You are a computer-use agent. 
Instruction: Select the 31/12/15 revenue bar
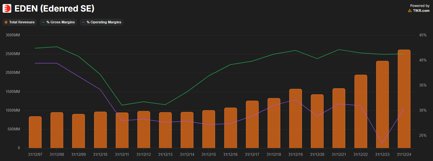[209, 129]
